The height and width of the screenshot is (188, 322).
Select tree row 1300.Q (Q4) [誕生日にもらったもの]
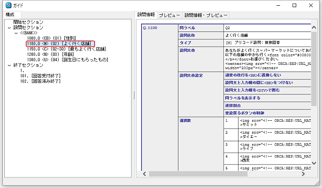click(x=68, y=60)
